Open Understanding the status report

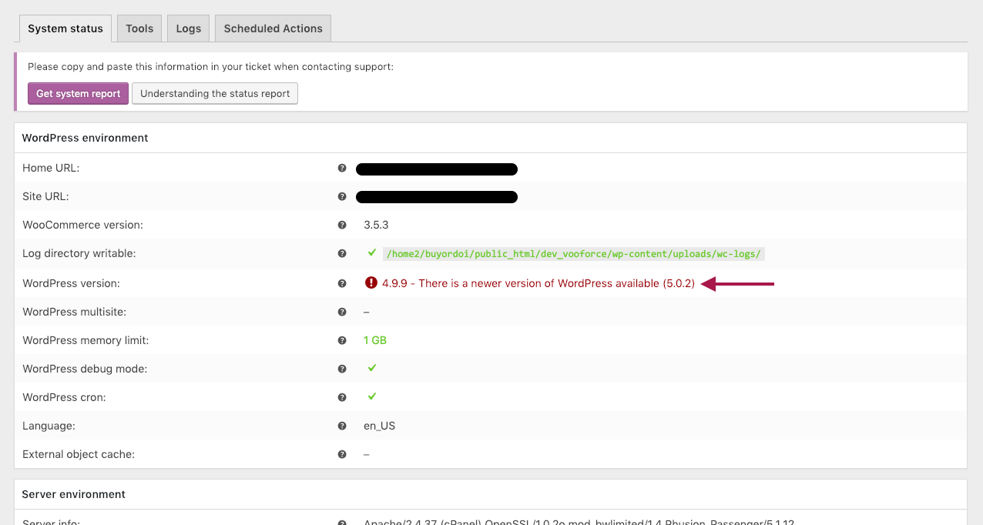[x=215, y=93]
